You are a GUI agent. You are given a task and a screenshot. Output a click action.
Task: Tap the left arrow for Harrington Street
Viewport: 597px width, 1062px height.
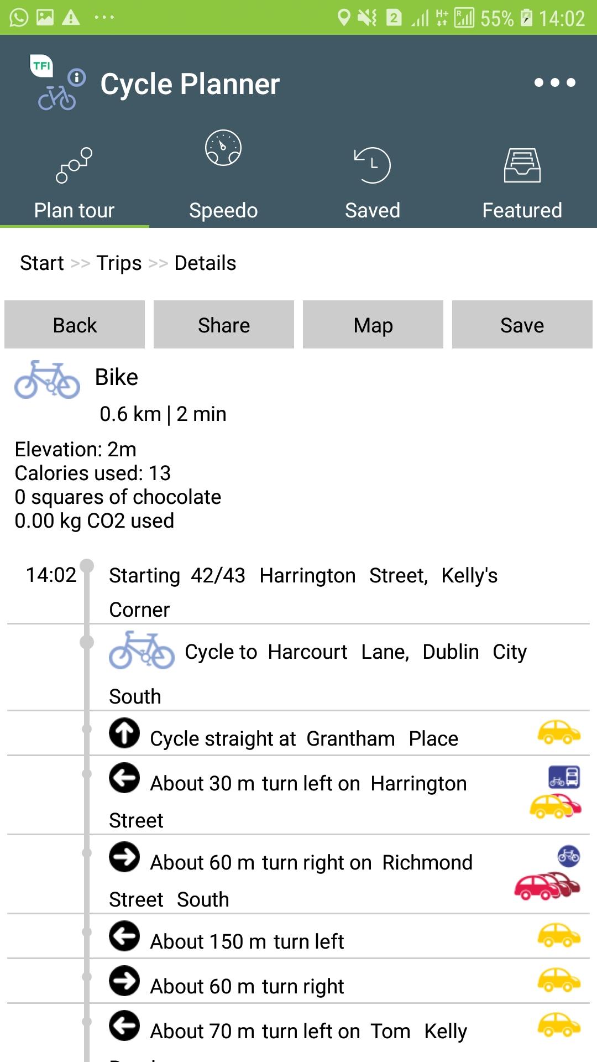pos(124,778)
